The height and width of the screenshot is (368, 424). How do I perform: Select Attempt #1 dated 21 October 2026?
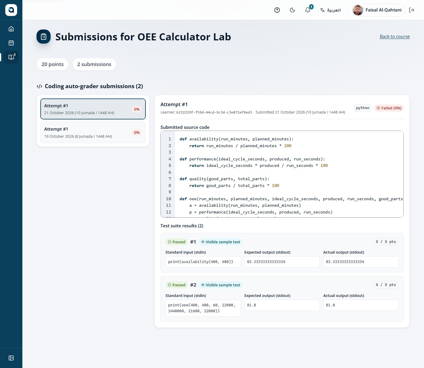pos(93,109)
